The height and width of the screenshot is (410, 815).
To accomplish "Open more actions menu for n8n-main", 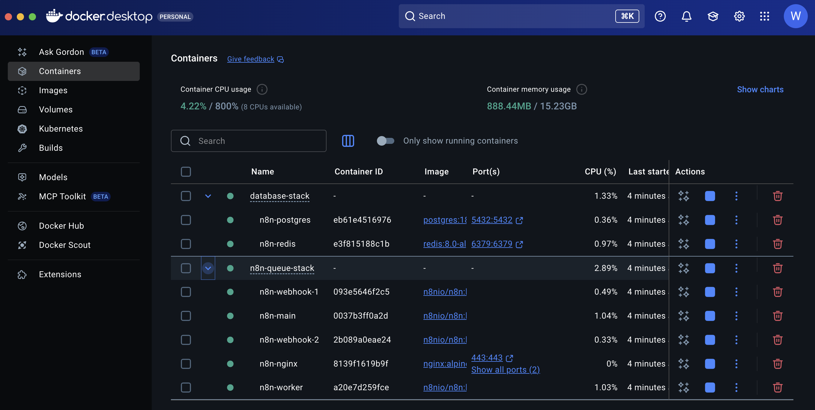I will coord(736,316).
